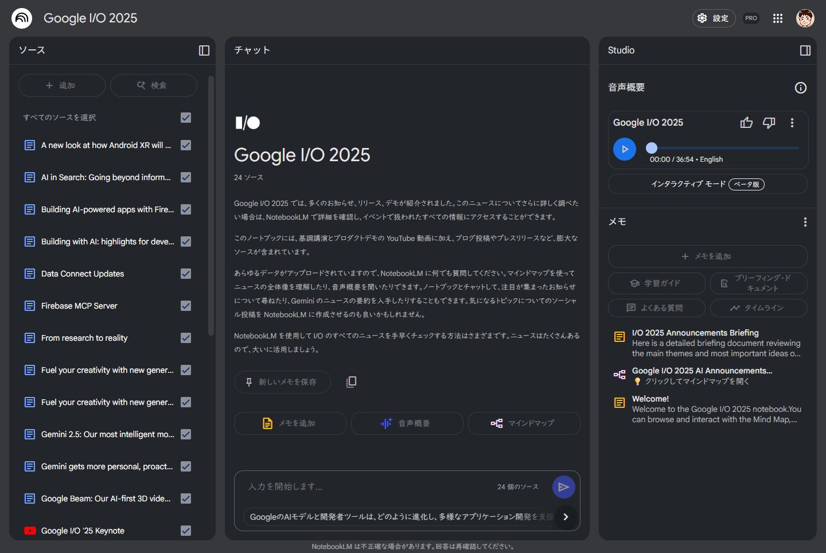Click the document icon for Google Beam source
The height and width of the screenshot is (553, 826).
point(30,499)
